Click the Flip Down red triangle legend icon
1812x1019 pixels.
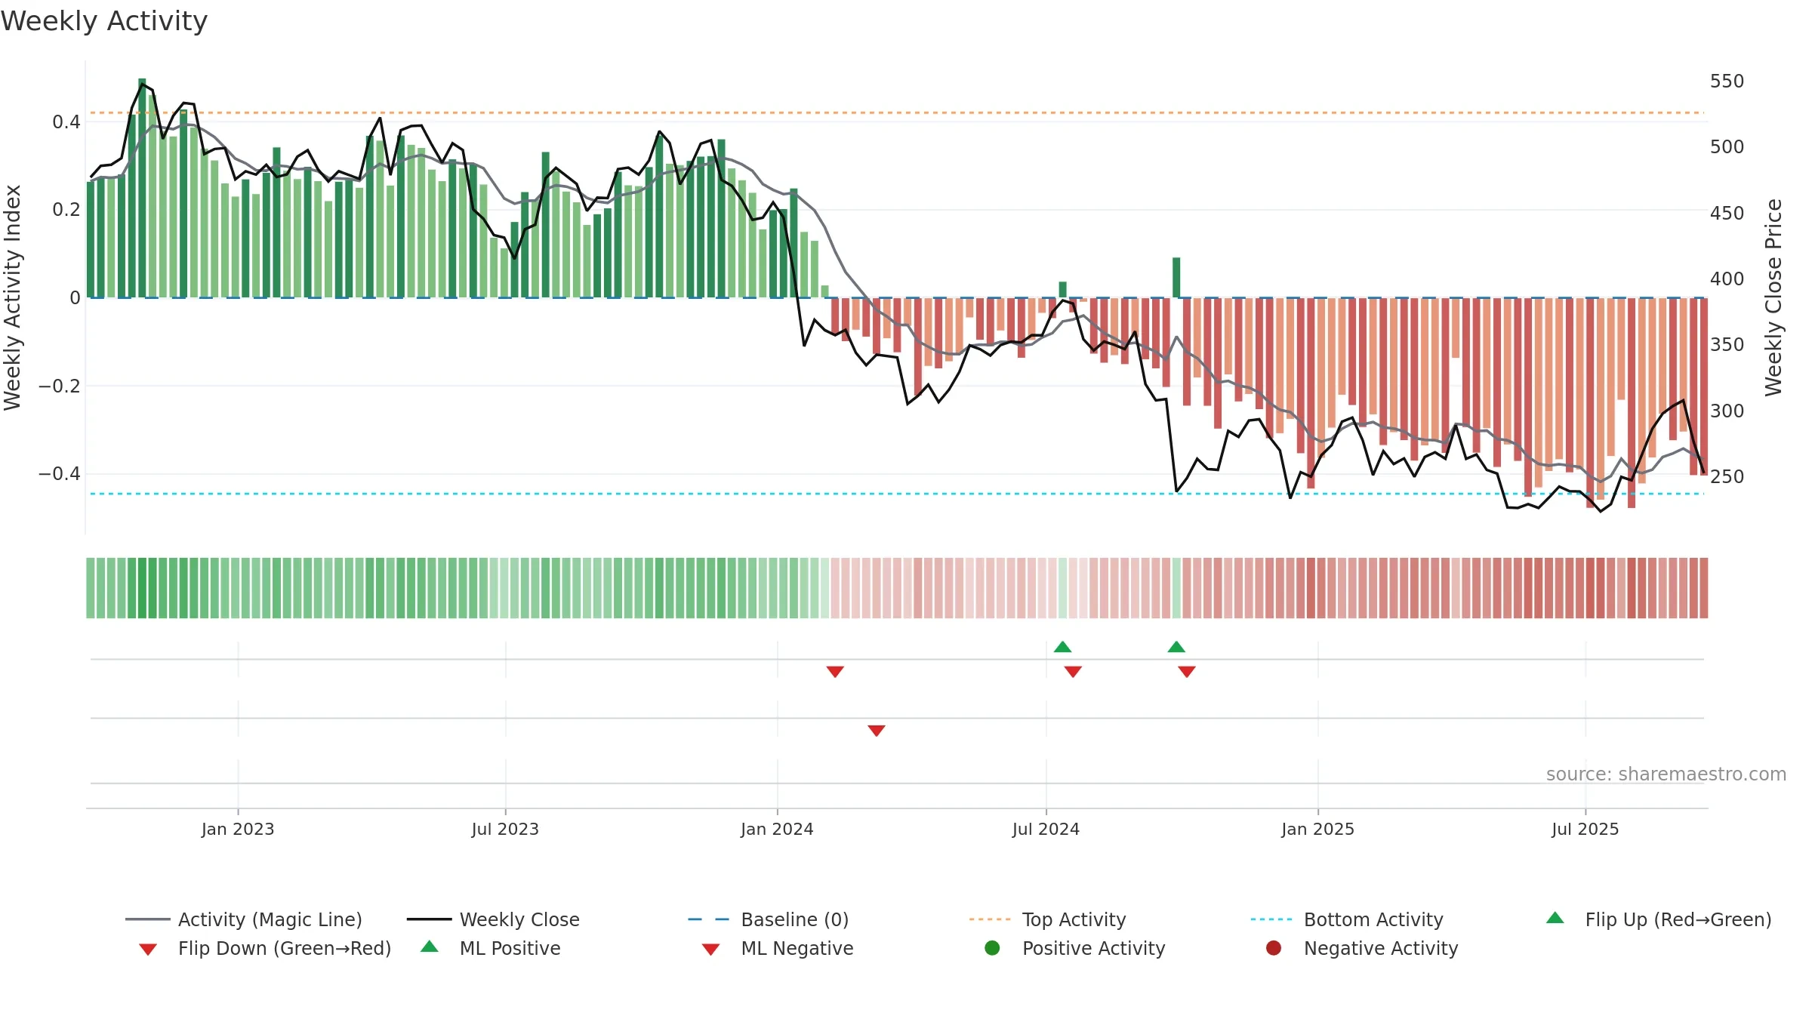(x=148, y=950)
